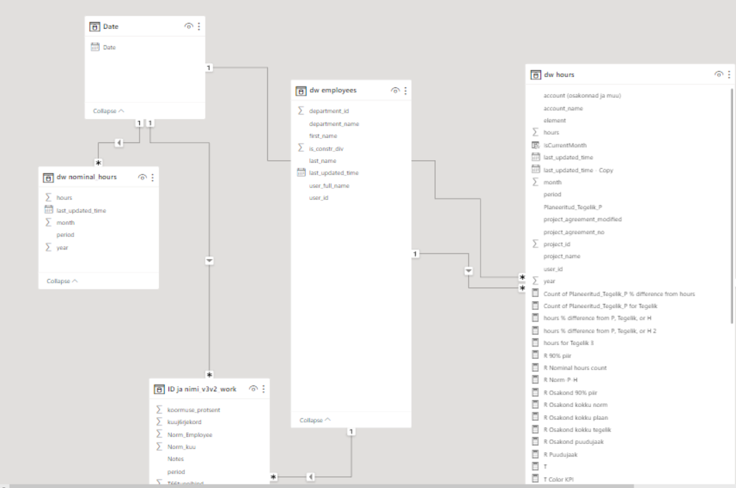Select period field in dw nominal_hours
Viewport: 736px width, 488px height.
[x=65, y=235]
